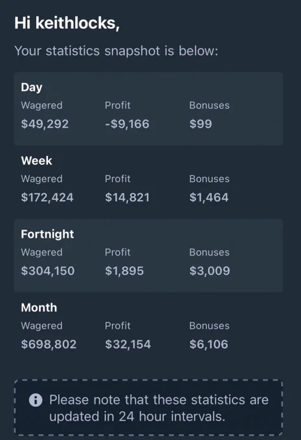
Task: Select the Week heading
Action: (36, 160)
